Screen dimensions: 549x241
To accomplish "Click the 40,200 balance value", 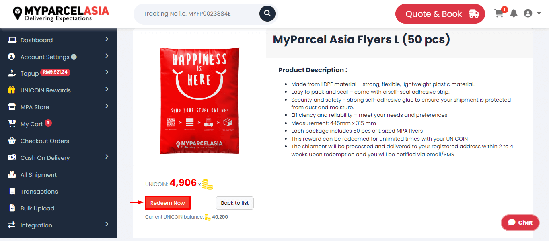I will [220, 217].
